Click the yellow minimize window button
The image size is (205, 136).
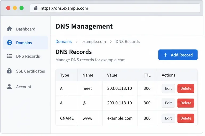coord(15,8)
